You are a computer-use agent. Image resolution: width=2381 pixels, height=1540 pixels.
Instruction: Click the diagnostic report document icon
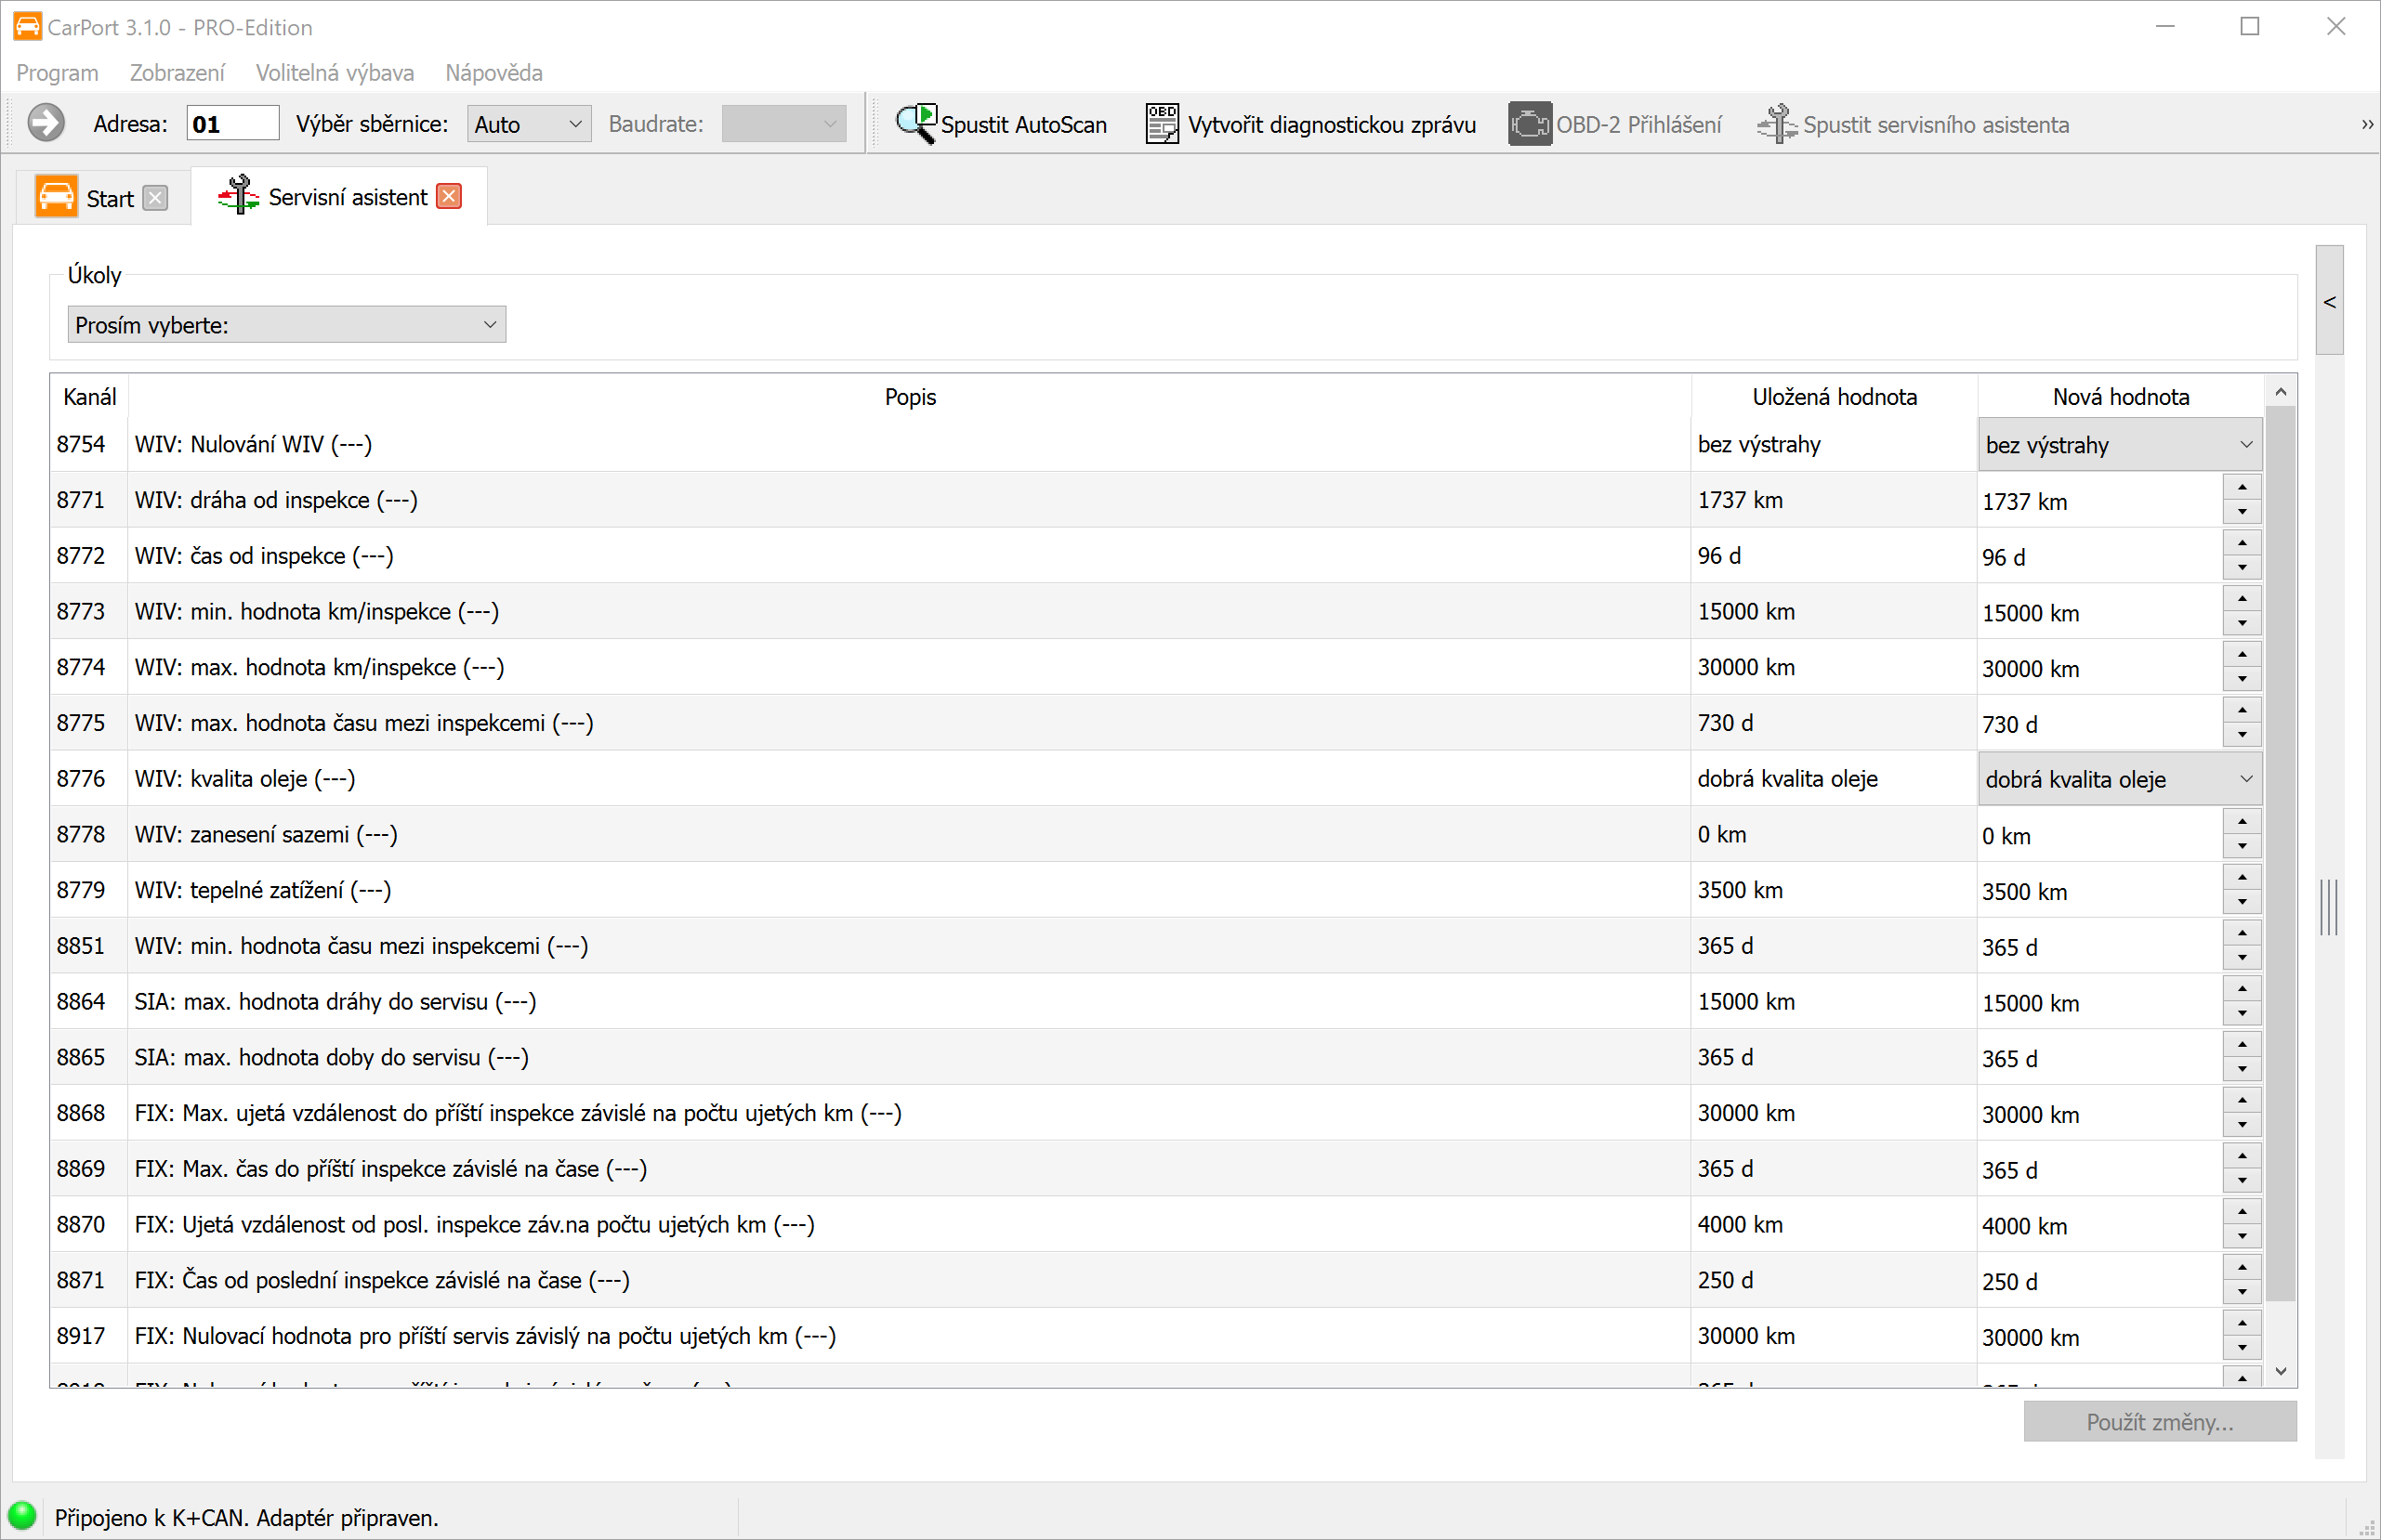point(1162,124)
